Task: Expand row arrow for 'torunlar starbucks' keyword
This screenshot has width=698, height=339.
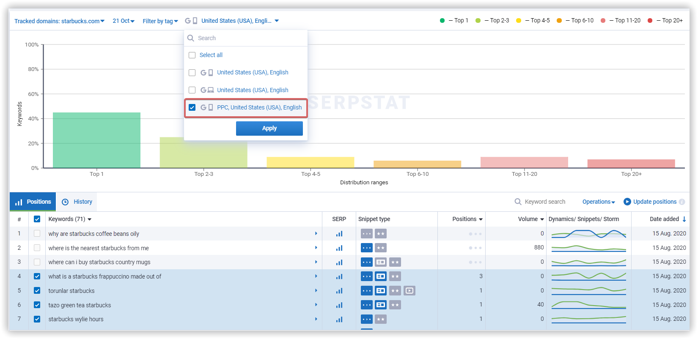Action: coord(316,290)
